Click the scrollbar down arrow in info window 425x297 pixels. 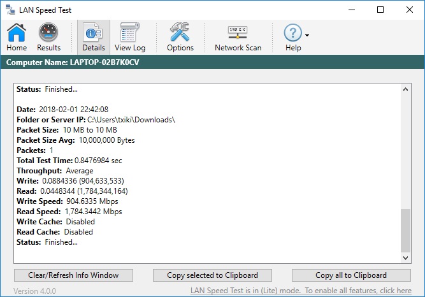pos(405,258)
